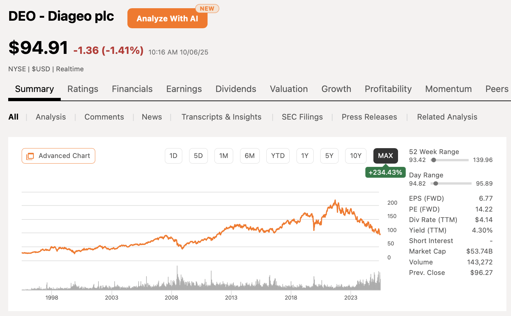View the 6M price chart
The width and height of the screenshot is (511, 316).
(250, 156)
